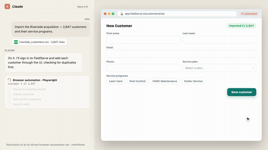Click Claude's reply about FieldServe
The width and height of the screenshot is (268, 150).
point(44,62)
